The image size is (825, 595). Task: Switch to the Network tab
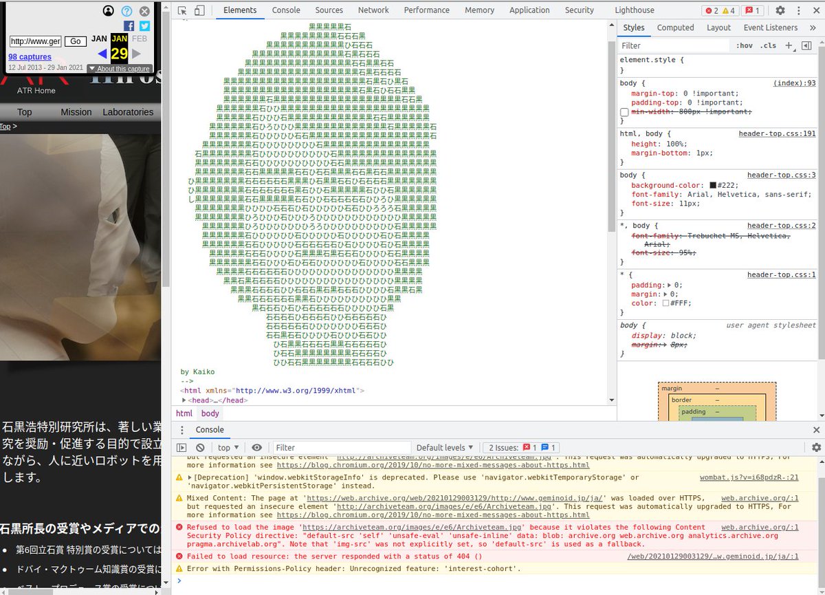[x=373, y=10]
